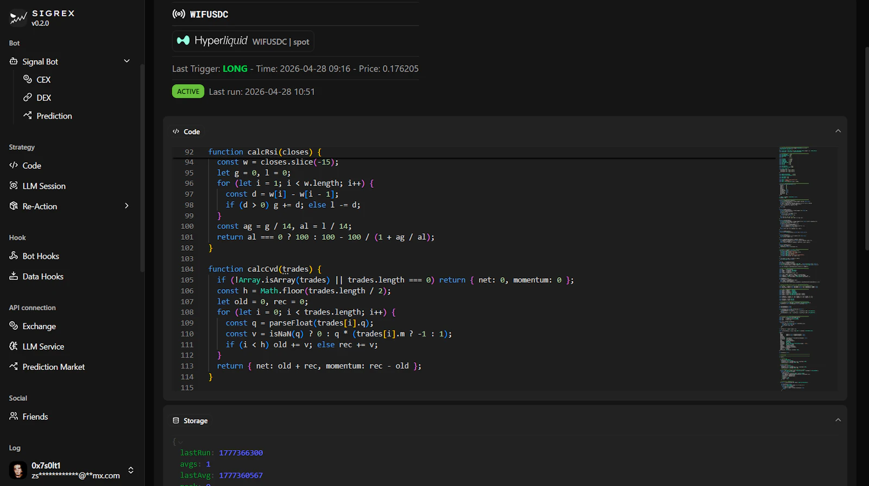
Task: Open Signal Bot via its robot icon
Action: point(14,61)
